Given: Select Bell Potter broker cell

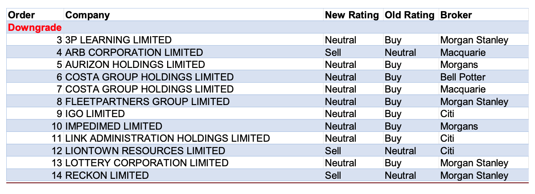Looking at the screenshot, I should tap(463, 77).
